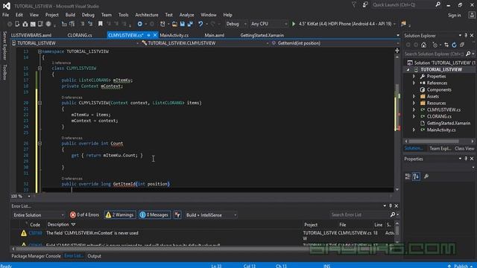This screenshot has height=268, width=477.
Task: Click the Property Pages wrench icon
Action: click(426, 176)
